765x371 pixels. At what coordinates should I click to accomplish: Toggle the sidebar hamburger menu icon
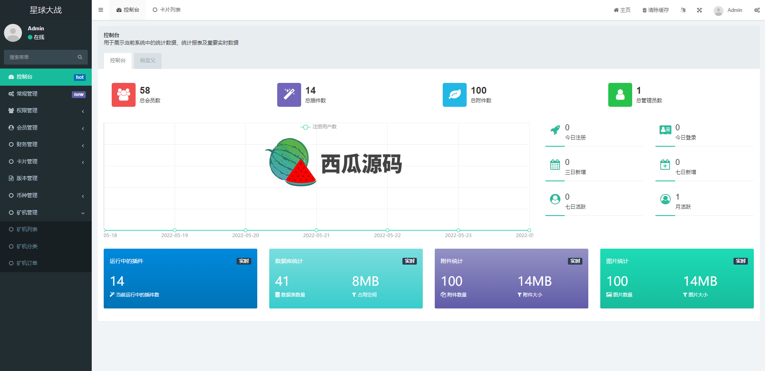pos(101,10)
